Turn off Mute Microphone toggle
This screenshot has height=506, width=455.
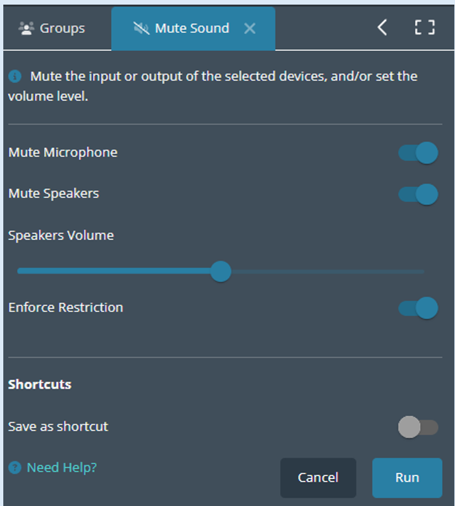click(x=418, y=153)
